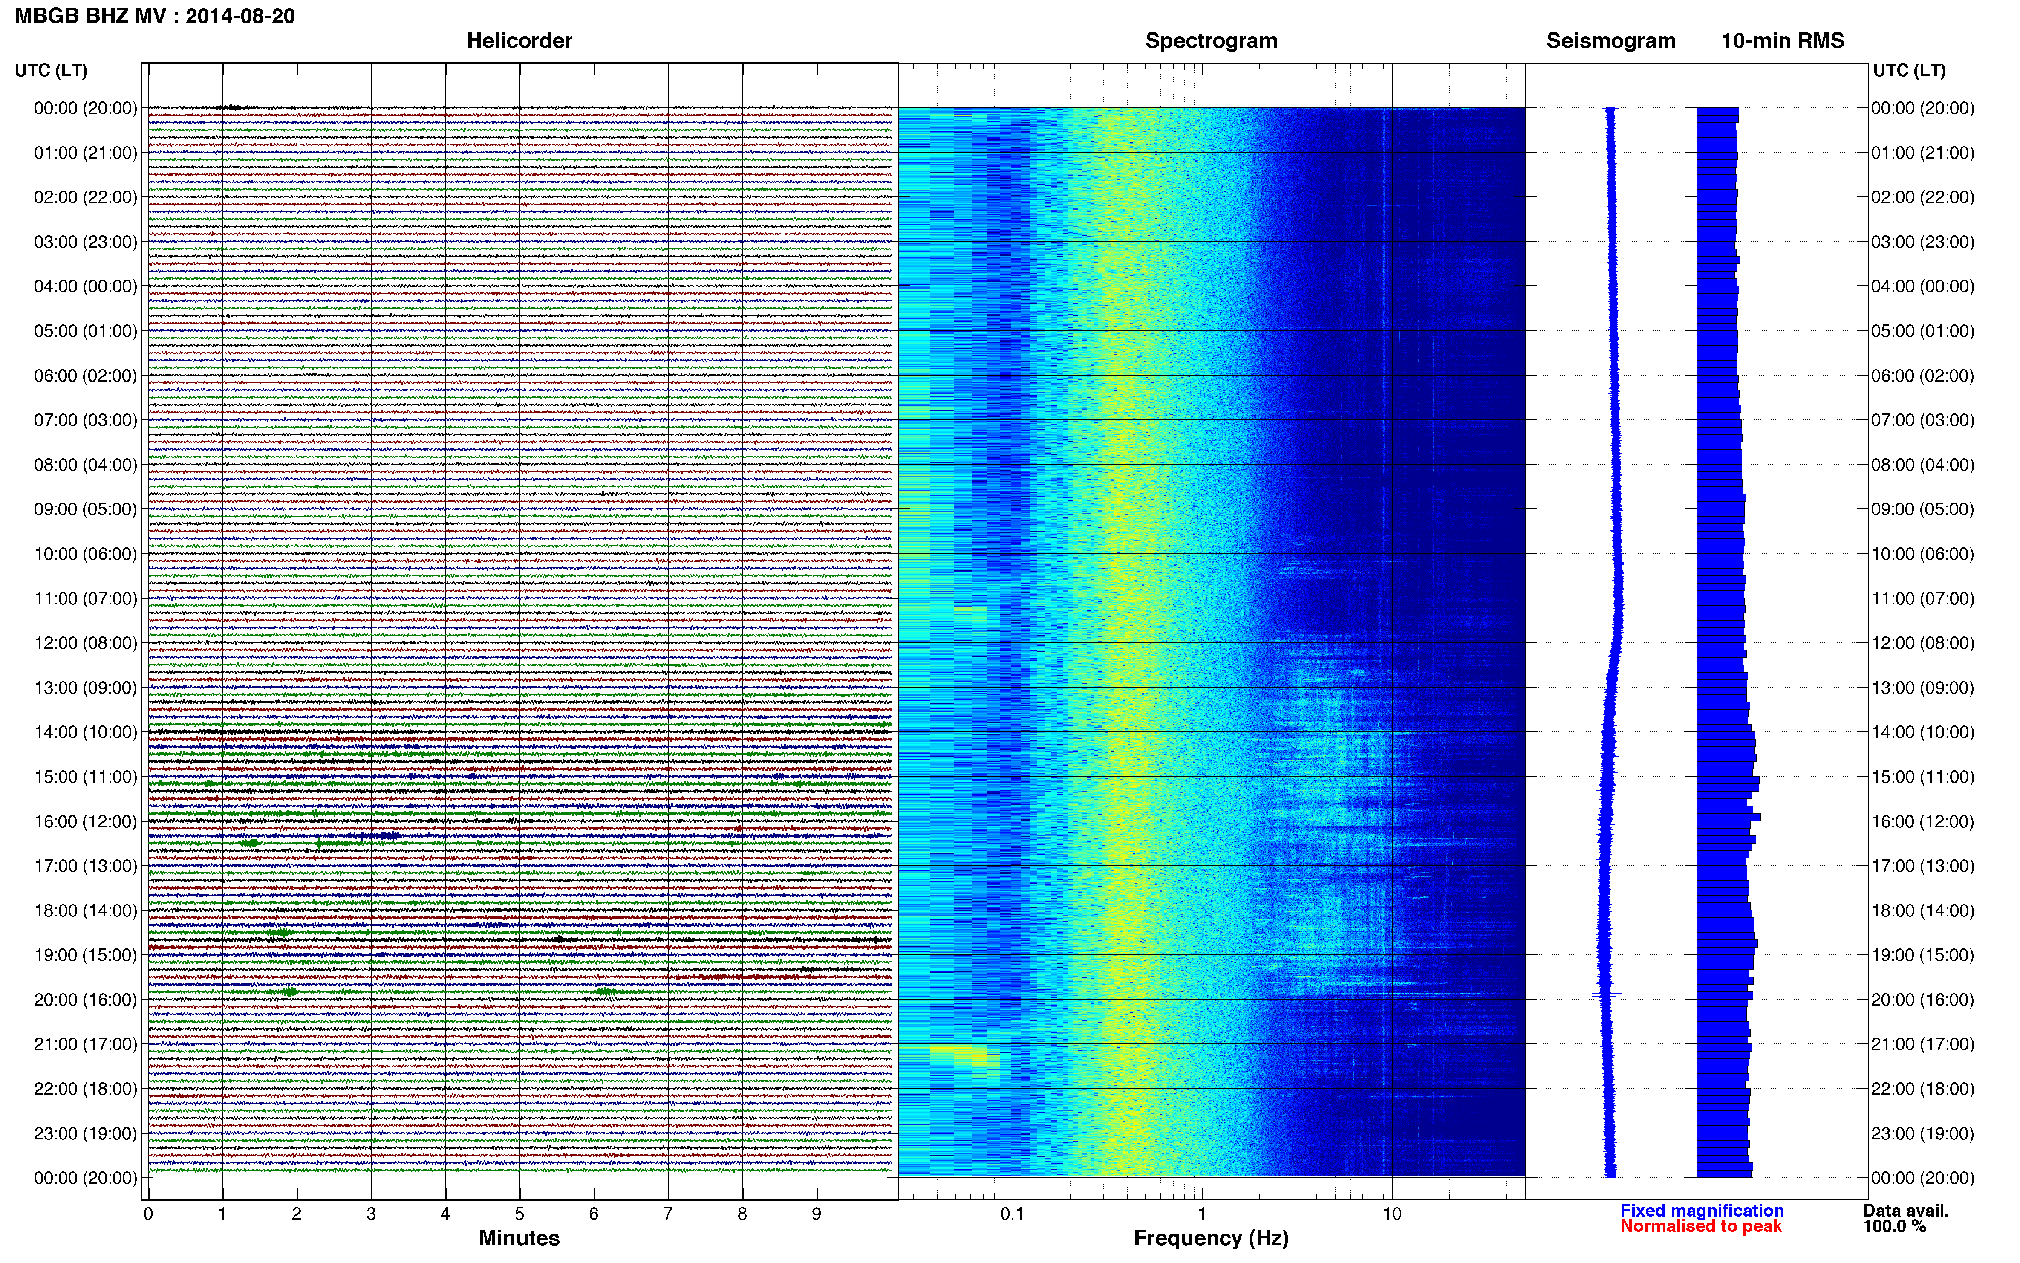Click left time label '12:00 (08:00)'

tap(85, 643)
